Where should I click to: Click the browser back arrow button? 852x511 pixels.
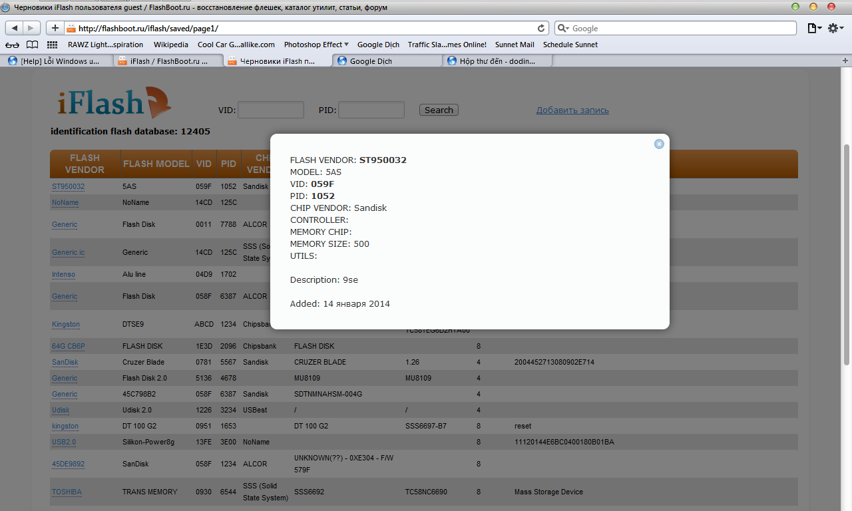pos(15,28)
